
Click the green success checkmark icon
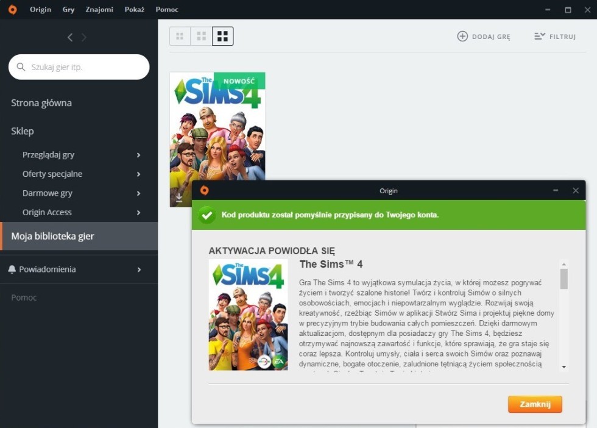point(207,215)
